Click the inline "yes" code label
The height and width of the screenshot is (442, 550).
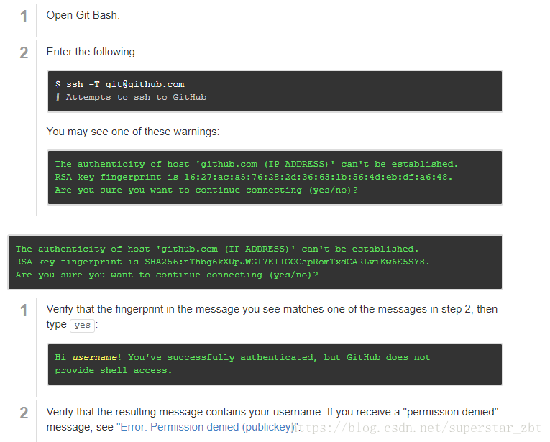[x=83, y=326]
